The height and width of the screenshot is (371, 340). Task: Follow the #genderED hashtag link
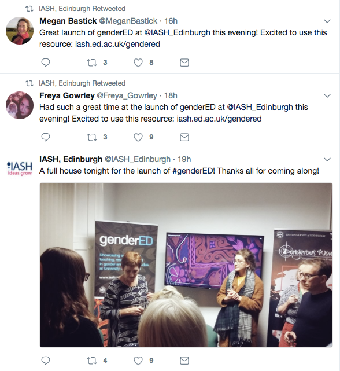coord(193,171)
